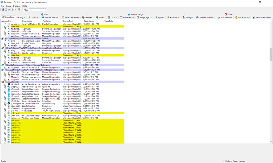This screenshot has width=273, height=163.
Task: Click the Find binoculars toolbar icon
Action: [9, 10]
